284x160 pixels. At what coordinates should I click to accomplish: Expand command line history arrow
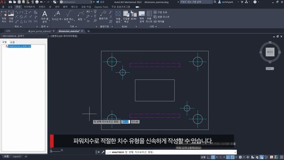click(235, 152)
